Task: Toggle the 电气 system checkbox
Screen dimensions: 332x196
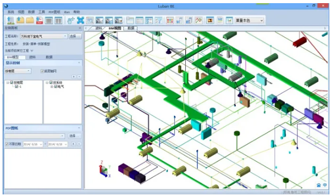Action: 56,86
